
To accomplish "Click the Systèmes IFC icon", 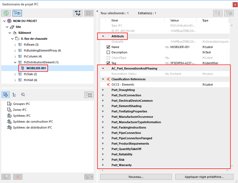I will [x=9, y=116].
